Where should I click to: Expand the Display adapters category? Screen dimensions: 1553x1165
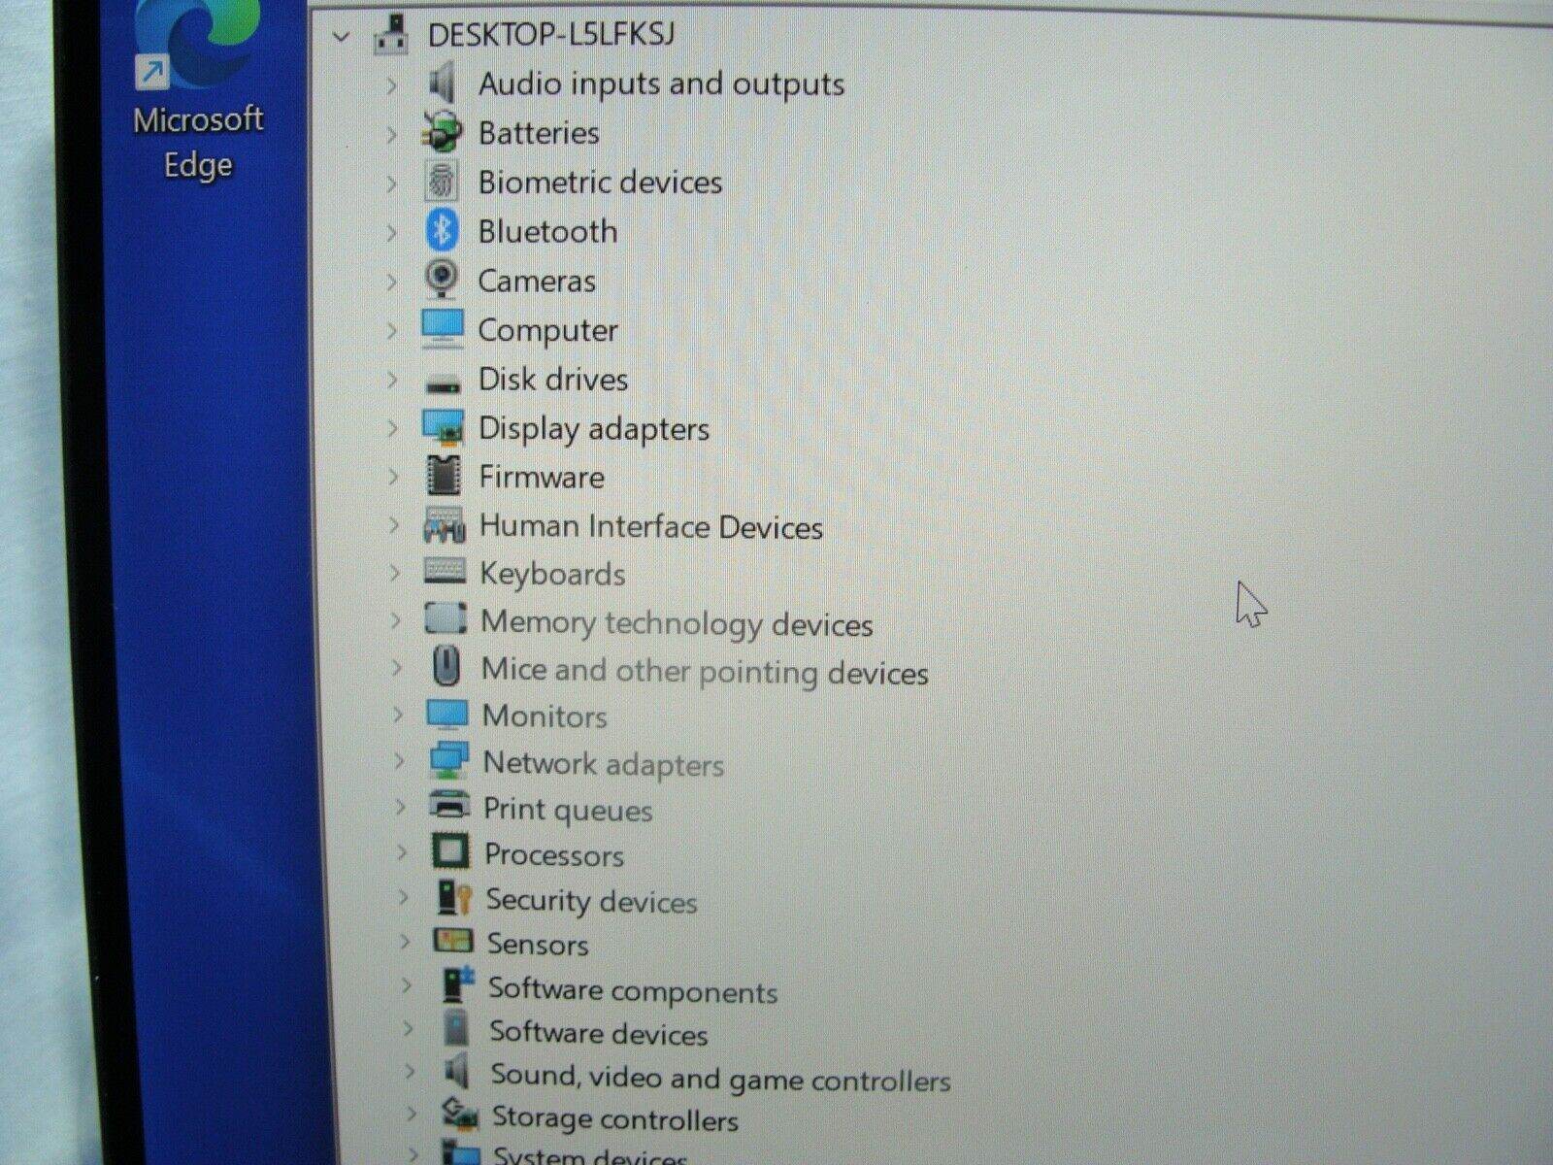pos(395,428)
